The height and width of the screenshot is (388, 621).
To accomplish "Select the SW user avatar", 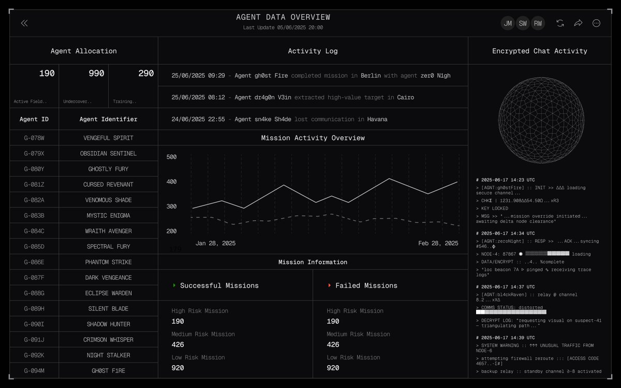I will point(523,23).
